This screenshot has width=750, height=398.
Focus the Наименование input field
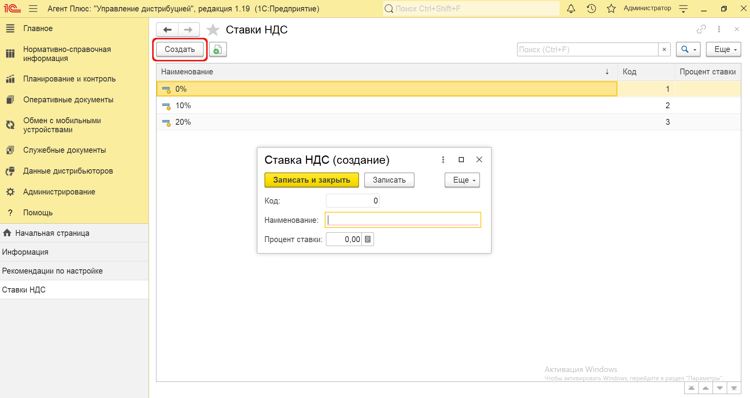[403, 220]
